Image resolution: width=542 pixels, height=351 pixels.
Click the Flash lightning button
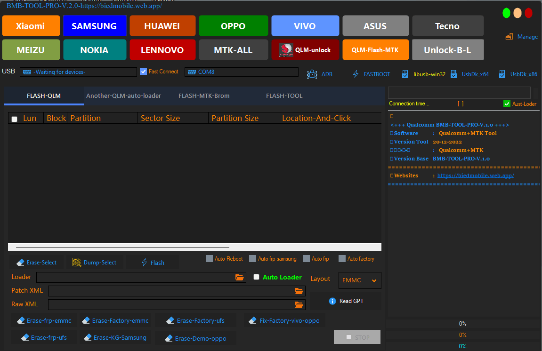tap(152, 262)
